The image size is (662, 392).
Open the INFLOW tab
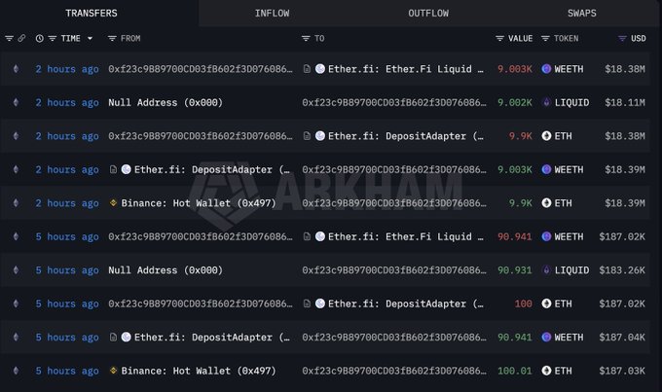click(x=272, y=13)
